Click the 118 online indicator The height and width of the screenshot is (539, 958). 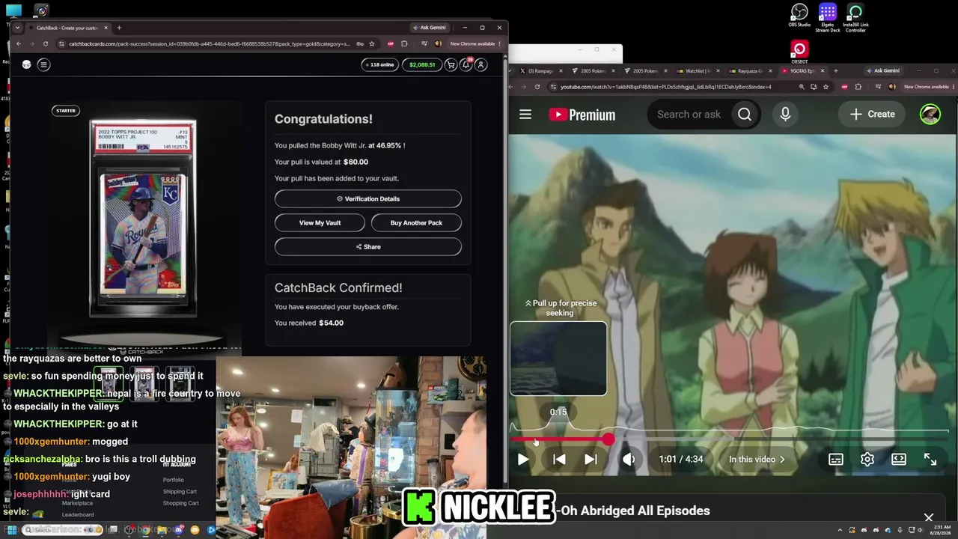pos(379,64)
